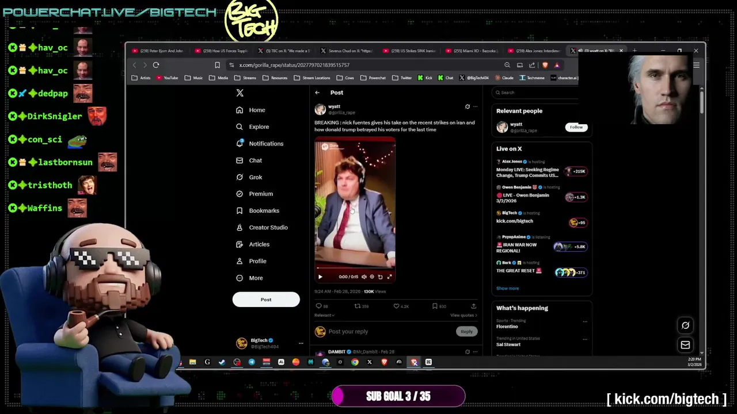Follow wyatt in Relevant people

pos(576,127)
